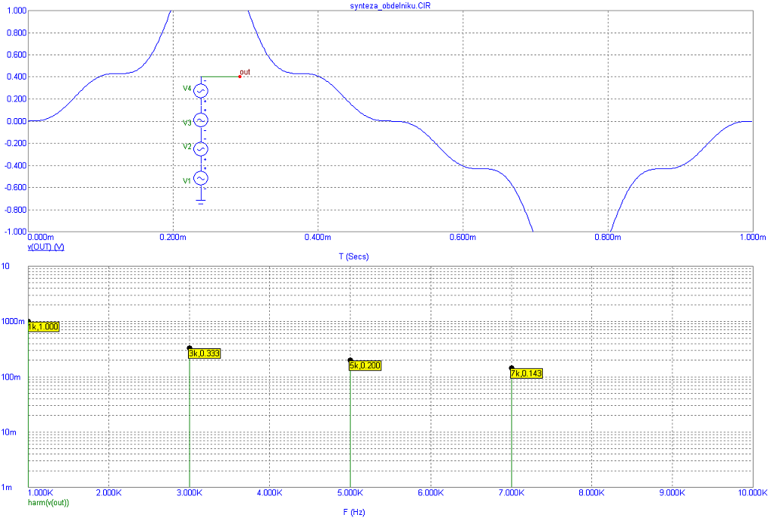Image resolution: width=774 pixels, height=521 pixels.
Task: Click the V2 component label
Action: 187,146
